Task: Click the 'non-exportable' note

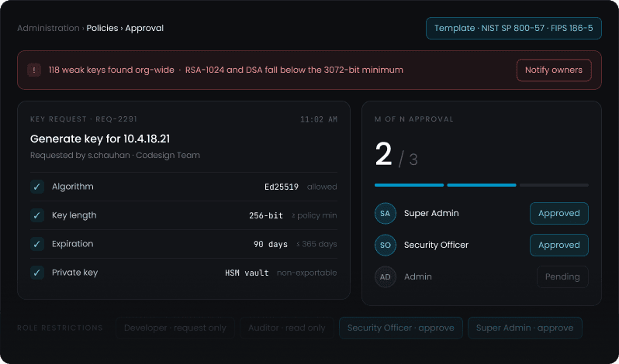Action: pos(306,273)
